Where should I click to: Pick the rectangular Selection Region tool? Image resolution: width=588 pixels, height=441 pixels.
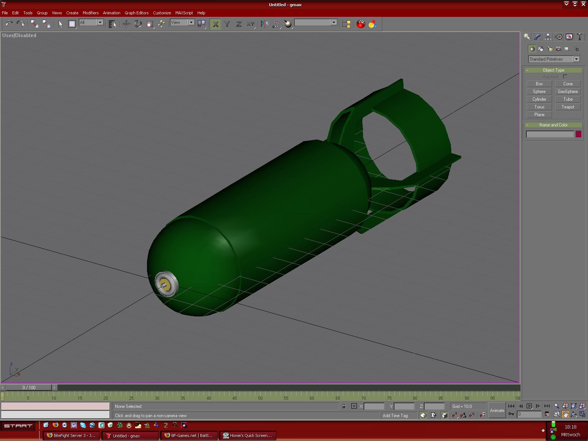[x=72, y=24]
